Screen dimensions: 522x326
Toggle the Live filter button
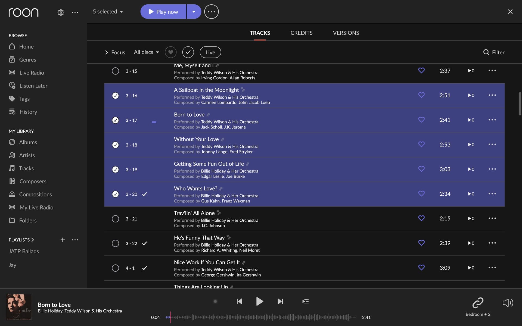pos(210,52)
